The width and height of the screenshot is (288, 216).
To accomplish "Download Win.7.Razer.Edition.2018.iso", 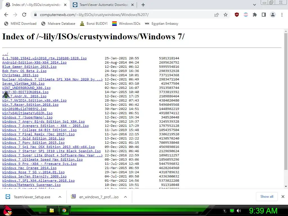I will pyautogui.click(x=30, y=105).
